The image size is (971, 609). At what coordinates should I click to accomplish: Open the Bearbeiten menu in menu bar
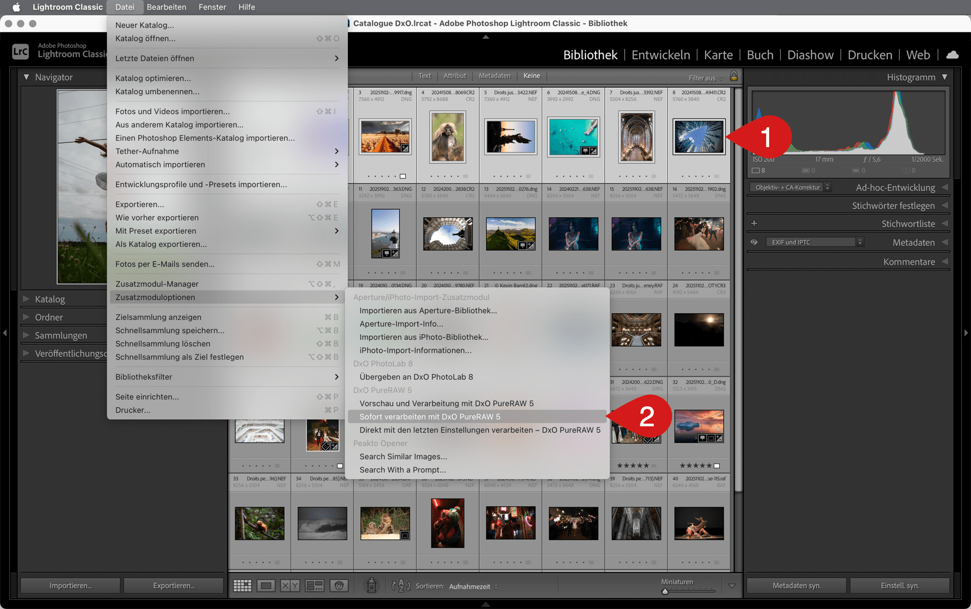(167, 7)
